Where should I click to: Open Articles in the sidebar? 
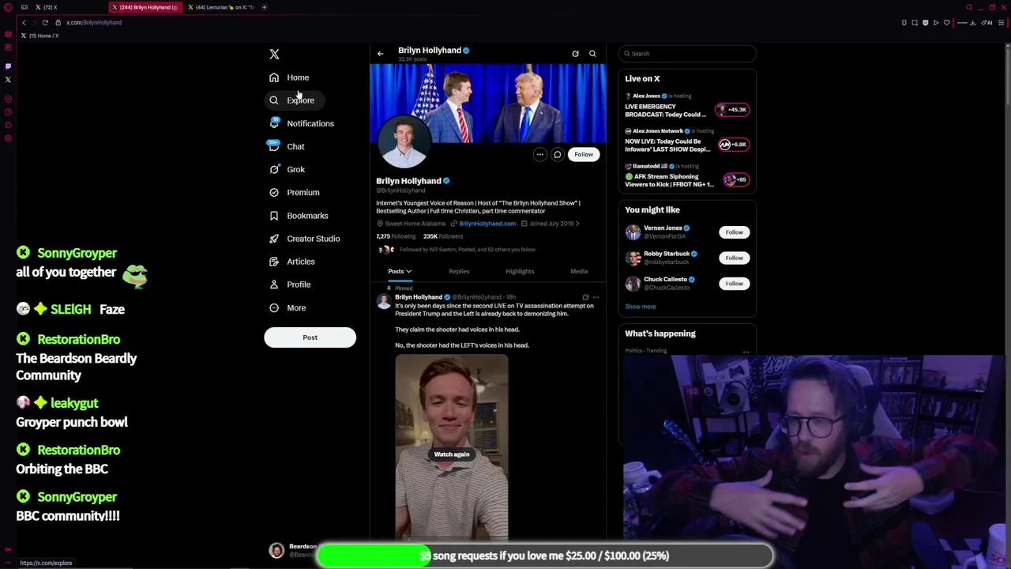pos(291,261)
